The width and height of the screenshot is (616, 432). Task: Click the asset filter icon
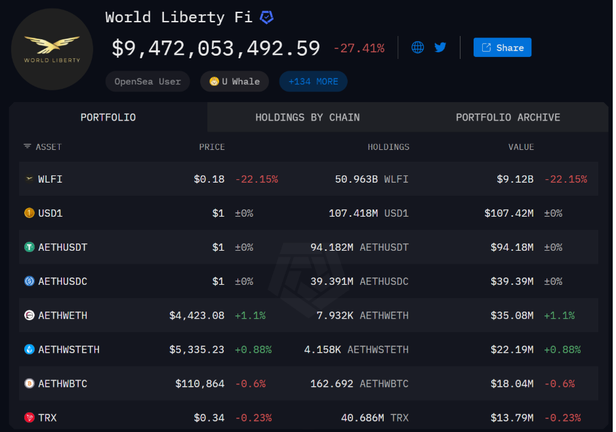coord(27,146)
